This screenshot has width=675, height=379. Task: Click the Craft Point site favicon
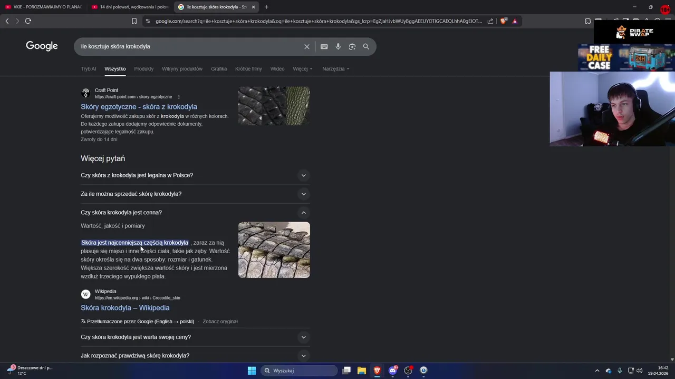click(x=85, y=93)
